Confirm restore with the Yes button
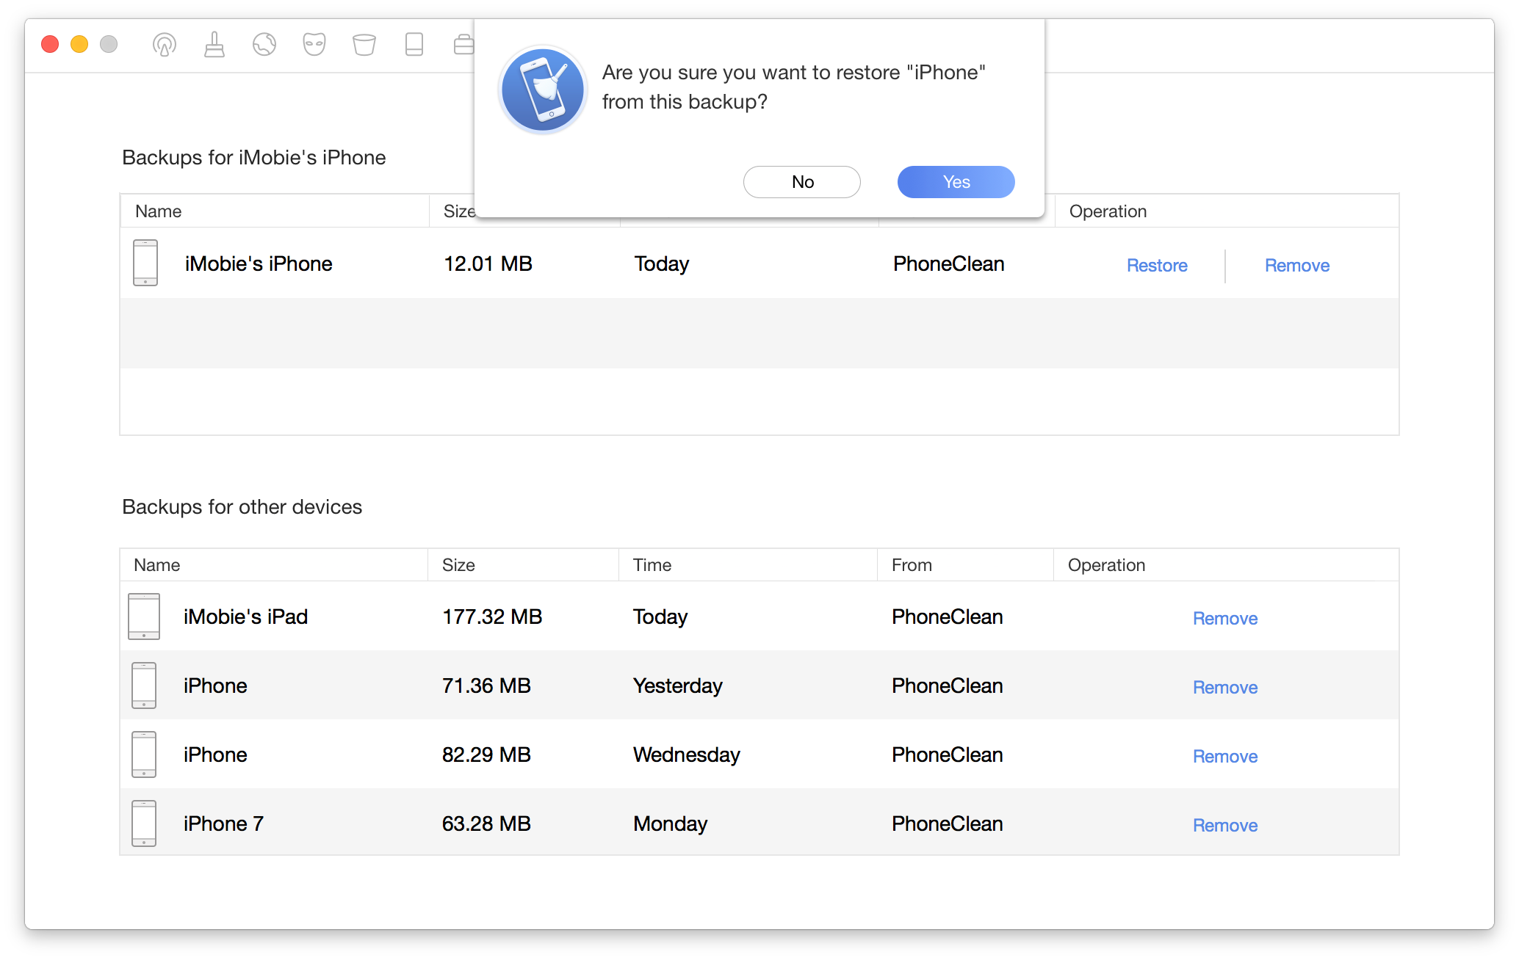The height and width of the screenshot is (960, 1519). (956, 182)
